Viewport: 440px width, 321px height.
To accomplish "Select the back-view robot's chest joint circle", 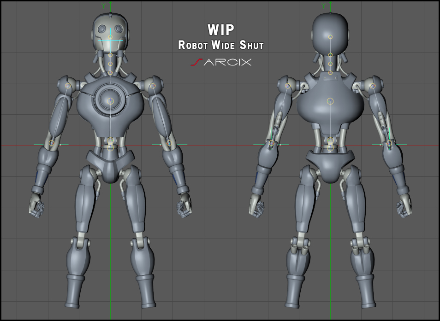I will coord(330,101).
